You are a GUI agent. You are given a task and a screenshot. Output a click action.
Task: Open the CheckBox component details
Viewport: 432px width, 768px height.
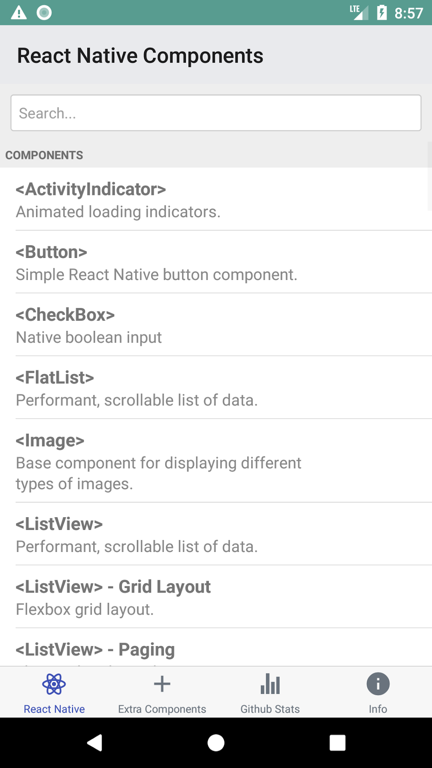click(216, 324)
